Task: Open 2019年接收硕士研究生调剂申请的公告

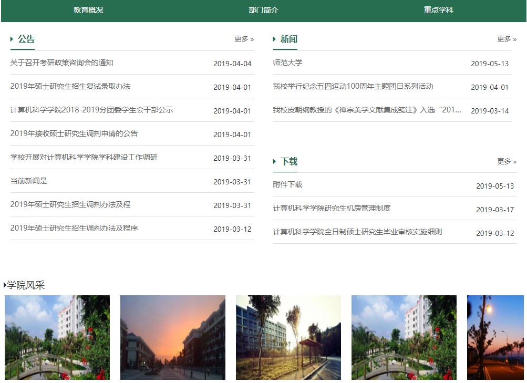Action: coord(74,134)
